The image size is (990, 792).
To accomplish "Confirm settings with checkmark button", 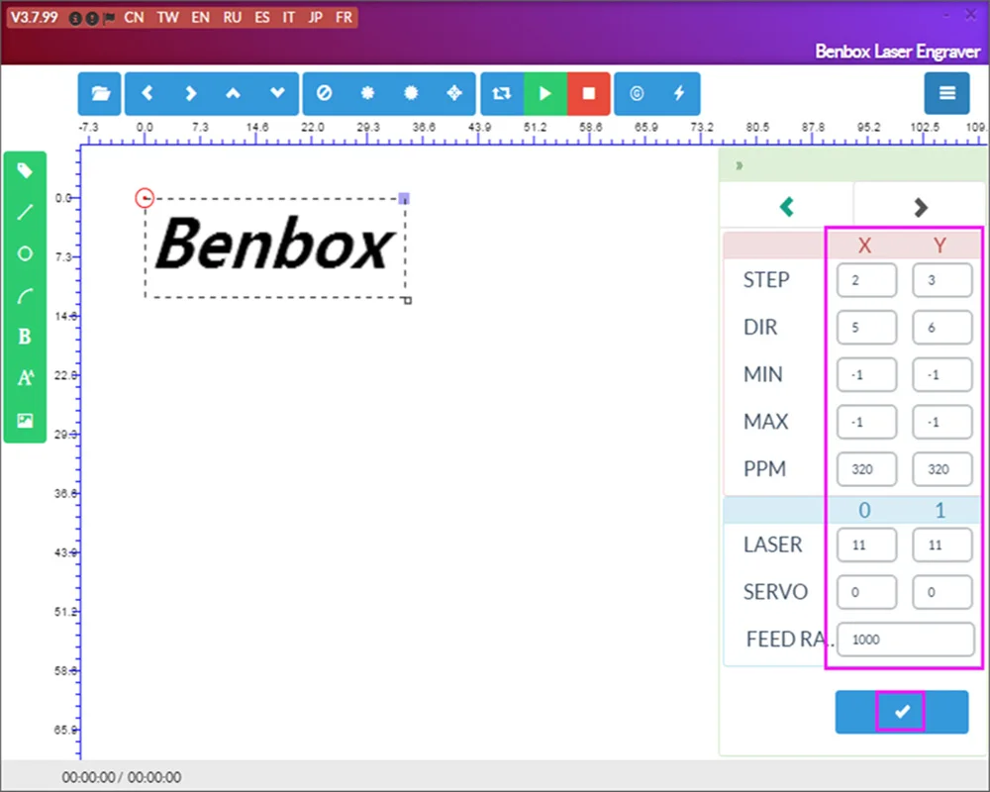I will pyautogui.click(x=902, y=712).
